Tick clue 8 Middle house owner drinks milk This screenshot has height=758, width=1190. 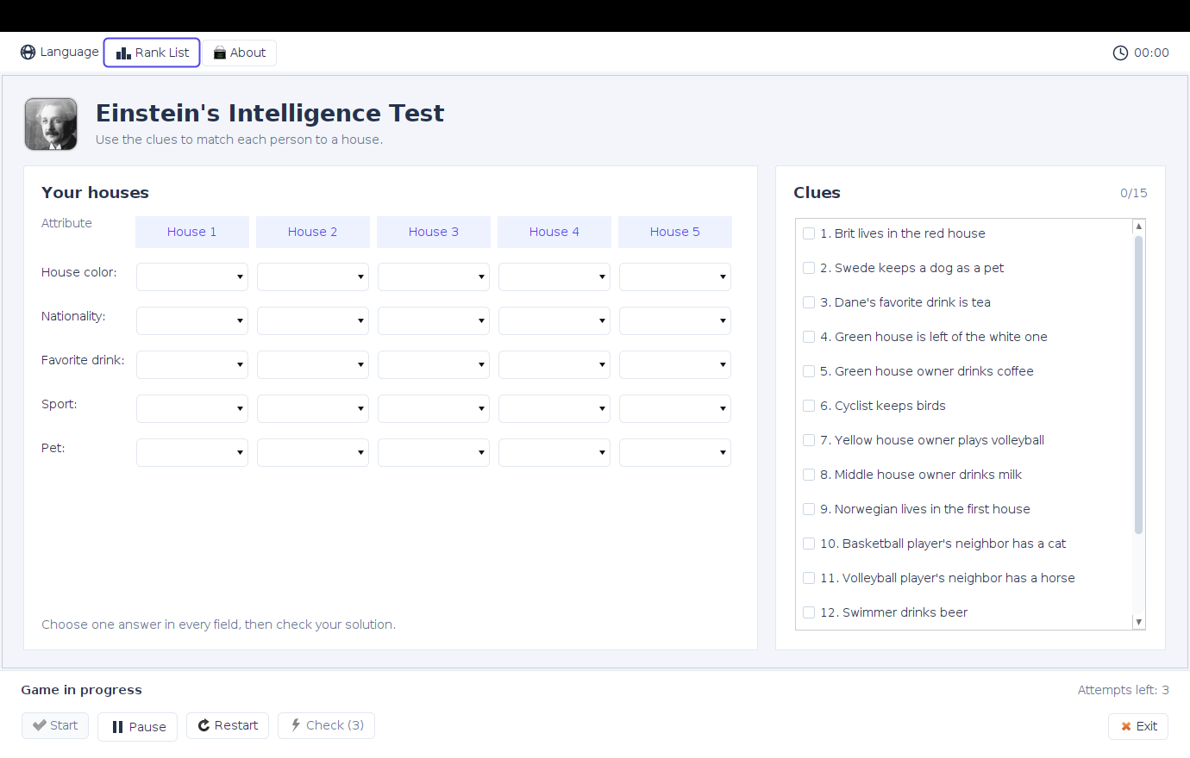809,475
